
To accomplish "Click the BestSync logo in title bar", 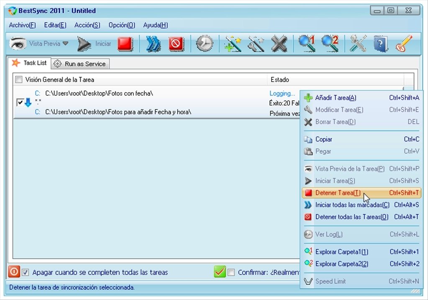I will [12, 11].
